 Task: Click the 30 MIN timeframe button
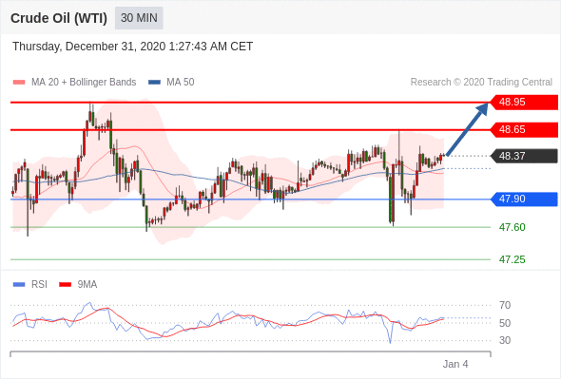coord(139,18)
